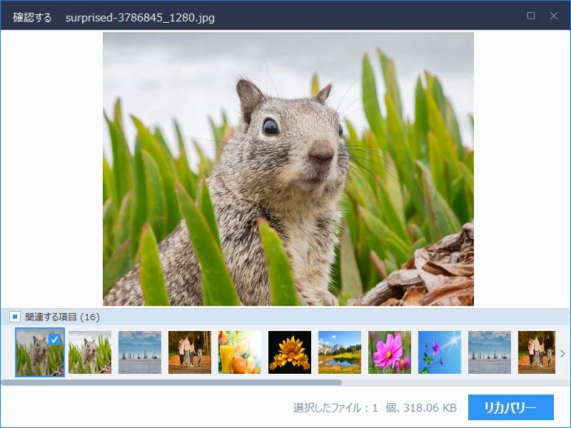Maximize the preview window

[x=531, y=16]
